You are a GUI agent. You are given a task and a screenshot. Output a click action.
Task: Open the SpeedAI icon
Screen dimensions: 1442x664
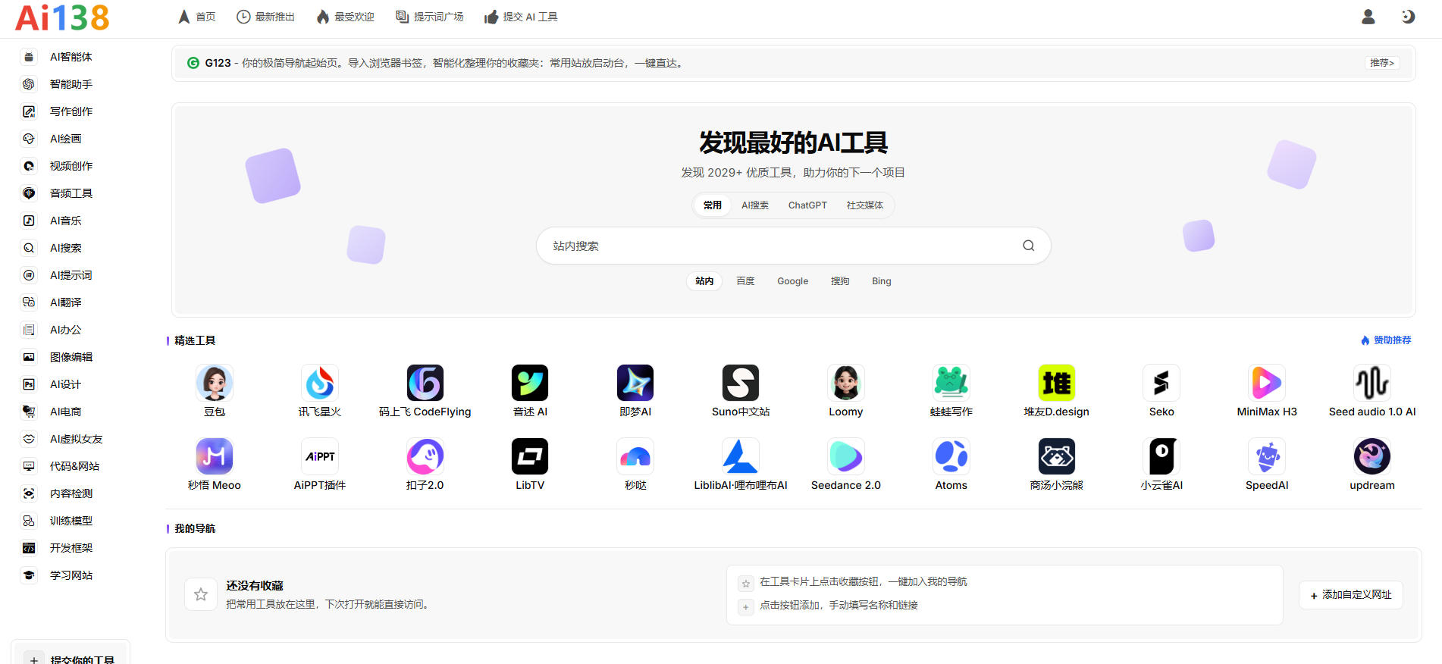coord(1267,456)
